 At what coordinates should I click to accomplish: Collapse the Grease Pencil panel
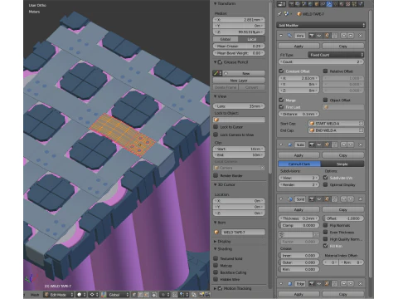tap(216, 62)
